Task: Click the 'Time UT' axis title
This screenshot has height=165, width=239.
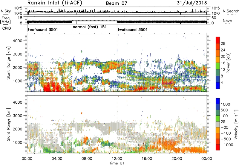Action: 117,163
